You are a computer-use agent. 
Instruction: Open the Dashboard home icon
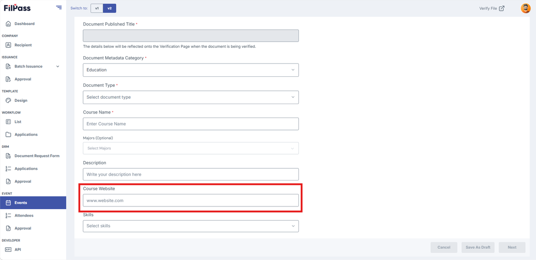[x=8, y=24]
